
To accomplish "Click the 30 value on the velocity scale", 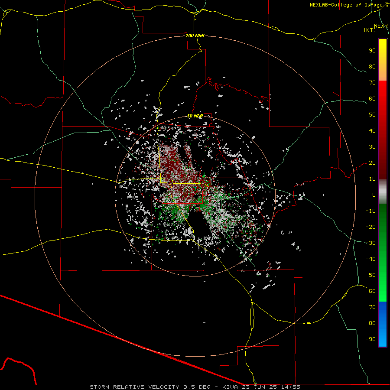I will [x=372, y=147].
